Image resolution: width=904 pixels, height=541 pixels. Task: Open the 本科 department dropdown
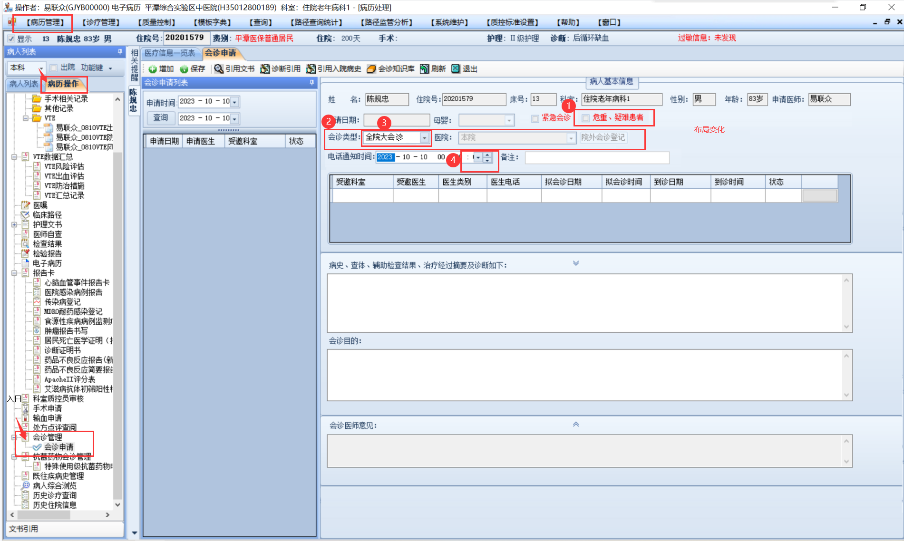coord(41,68)
